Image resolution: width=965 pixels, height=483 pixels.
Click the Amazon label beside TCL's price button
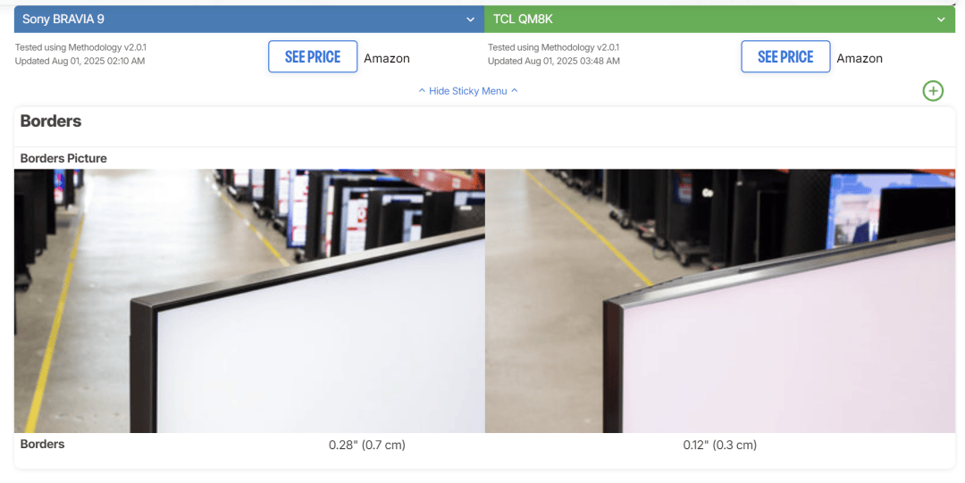860,58
